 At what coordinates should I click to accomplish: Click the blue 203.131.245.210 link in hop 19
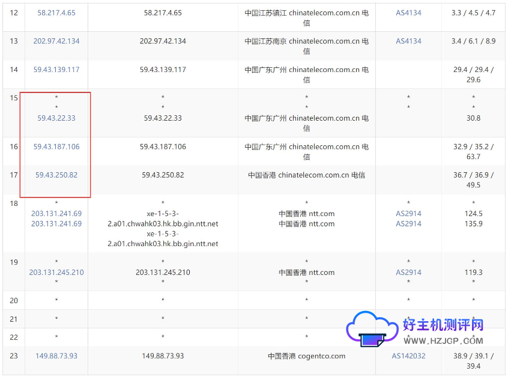(56, 273)
